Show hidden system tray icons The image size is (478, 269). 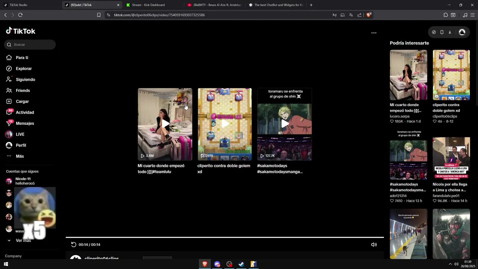[450, 264]
